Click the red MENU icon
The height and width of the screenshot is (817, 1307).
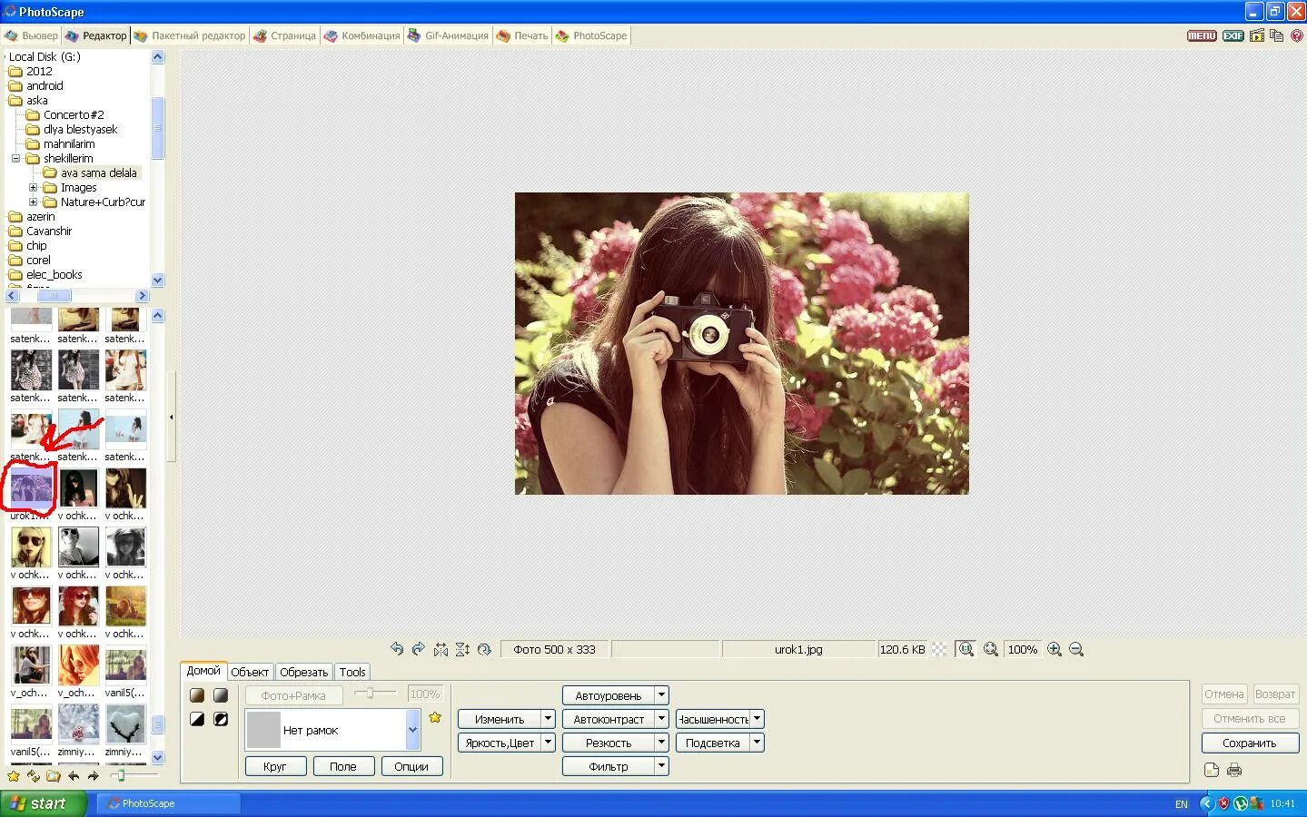click(x=1202, y=35)
